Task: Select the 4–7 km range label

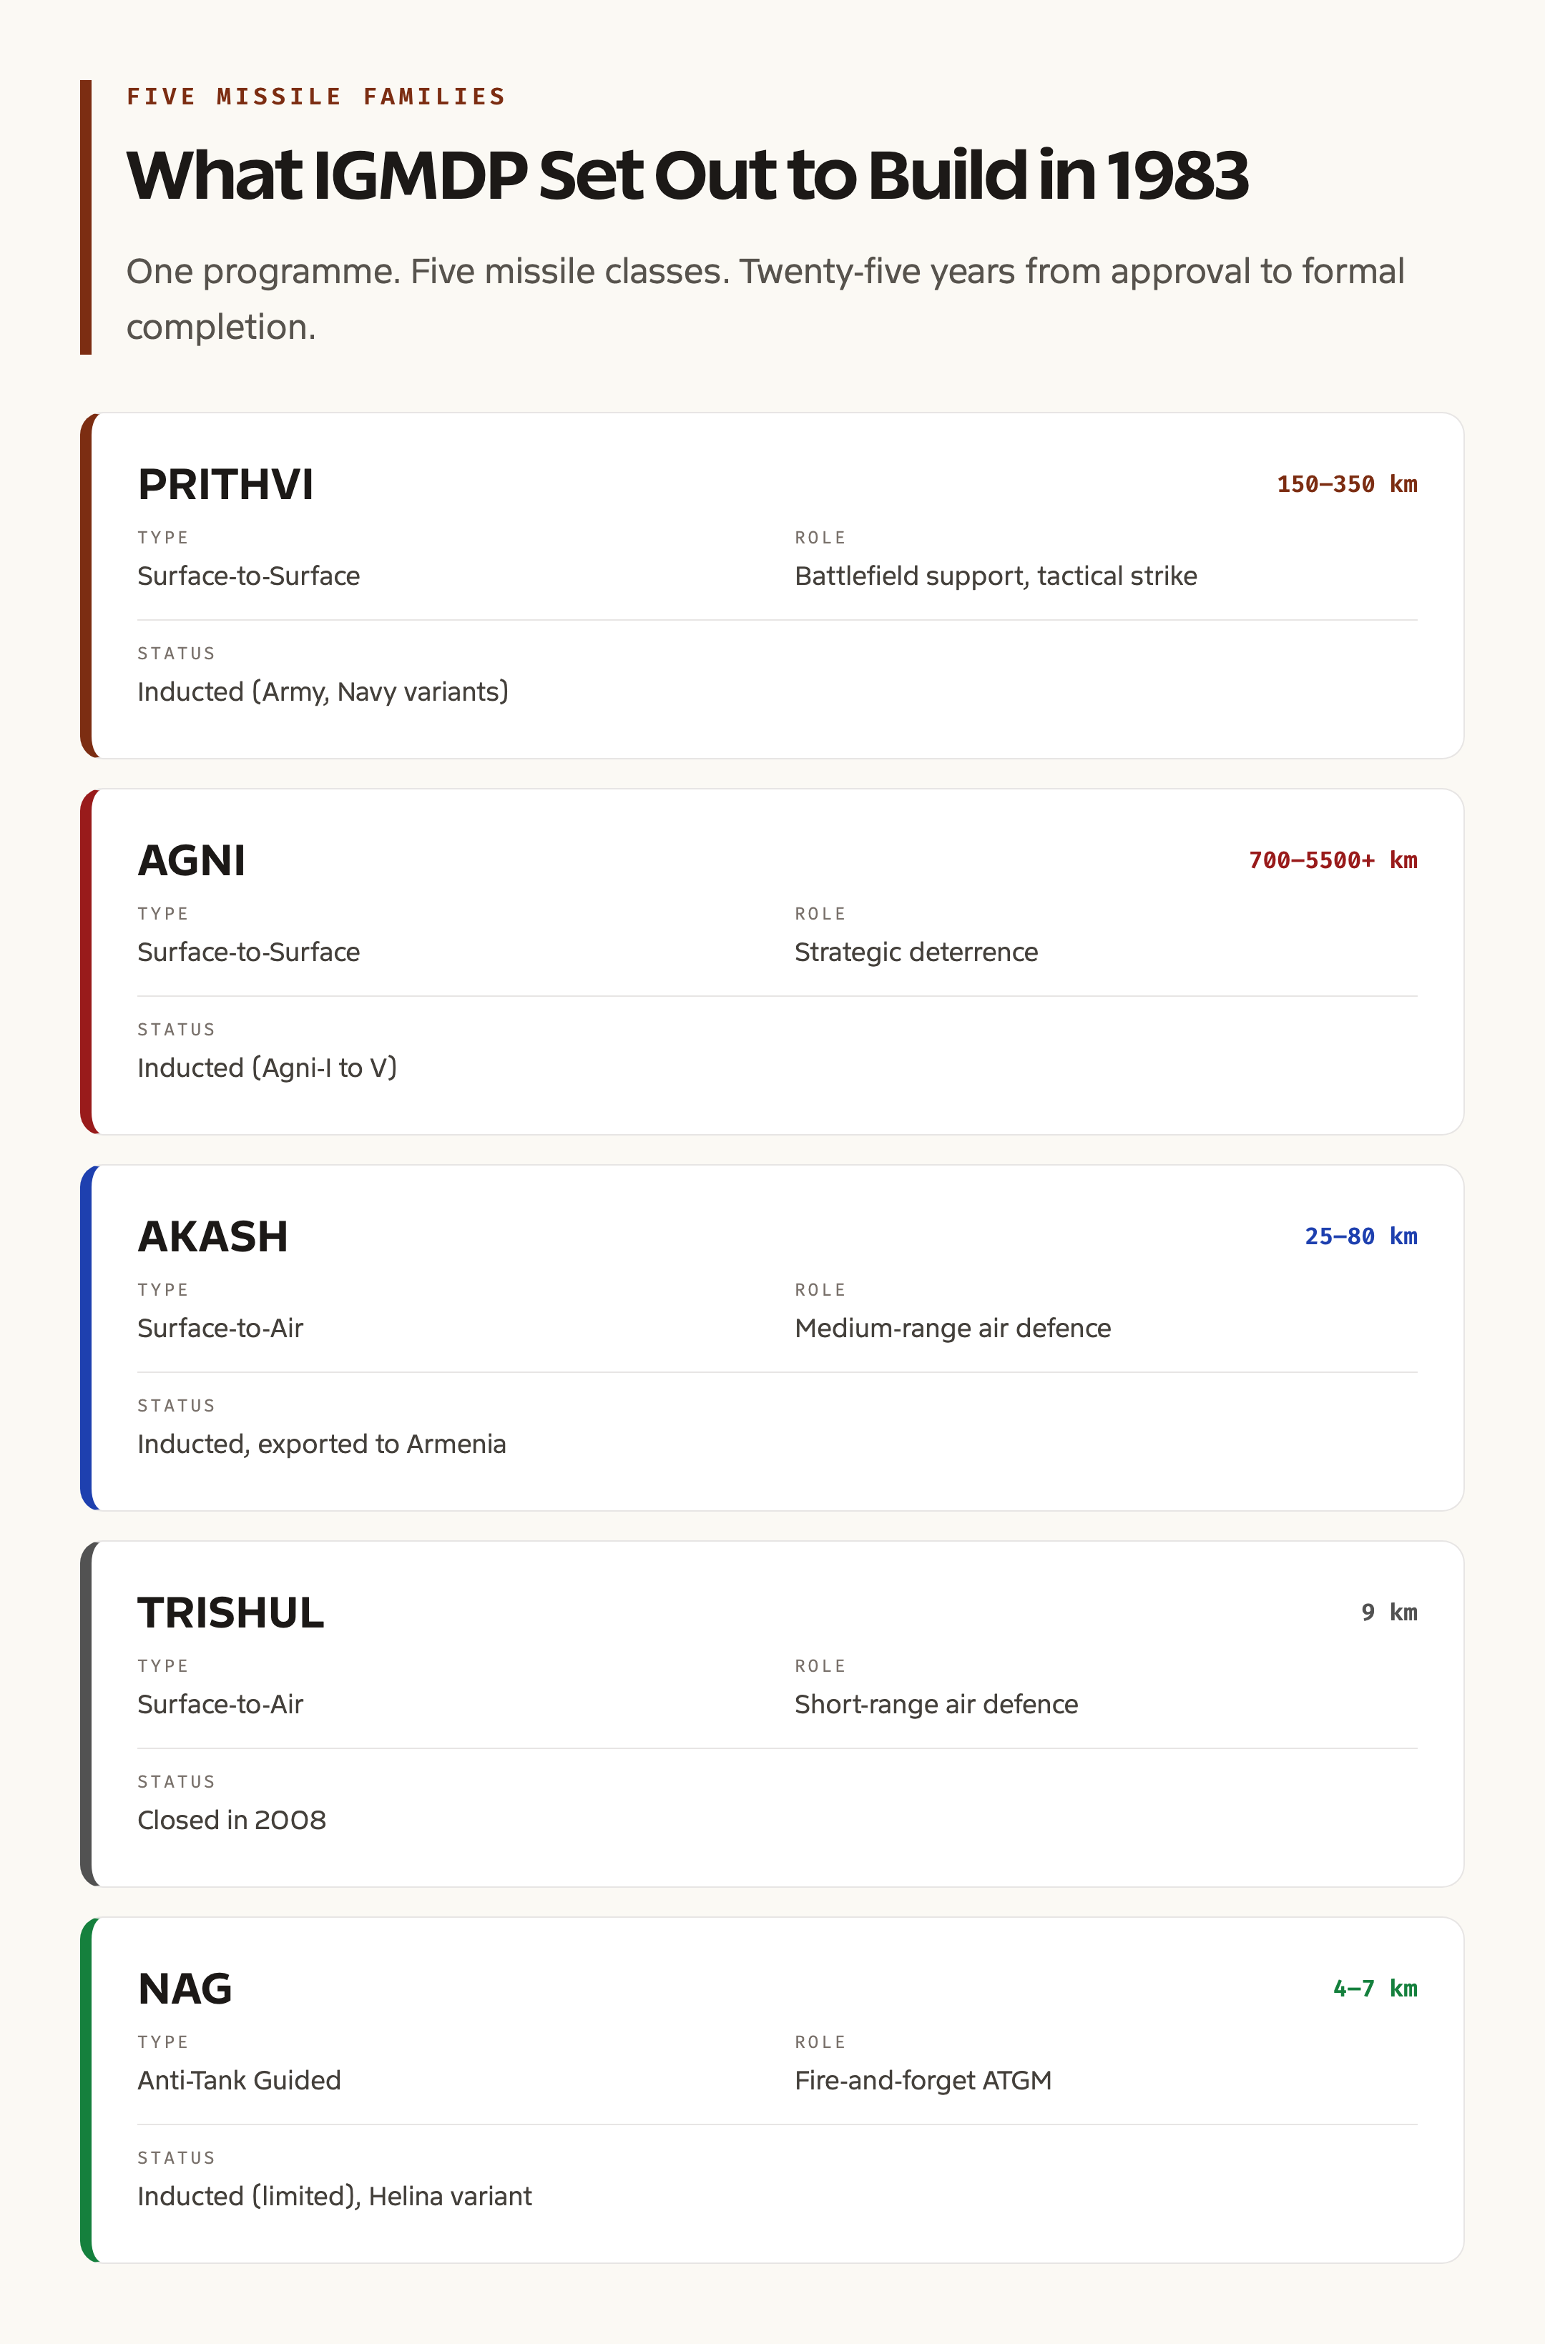Action: [1375, 1989]
